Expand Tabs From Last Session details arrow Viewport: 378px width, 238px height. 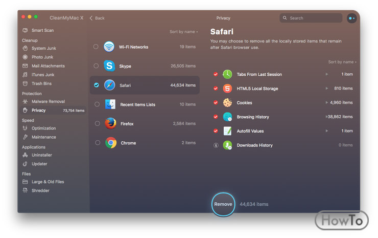[x=326, y=74]
